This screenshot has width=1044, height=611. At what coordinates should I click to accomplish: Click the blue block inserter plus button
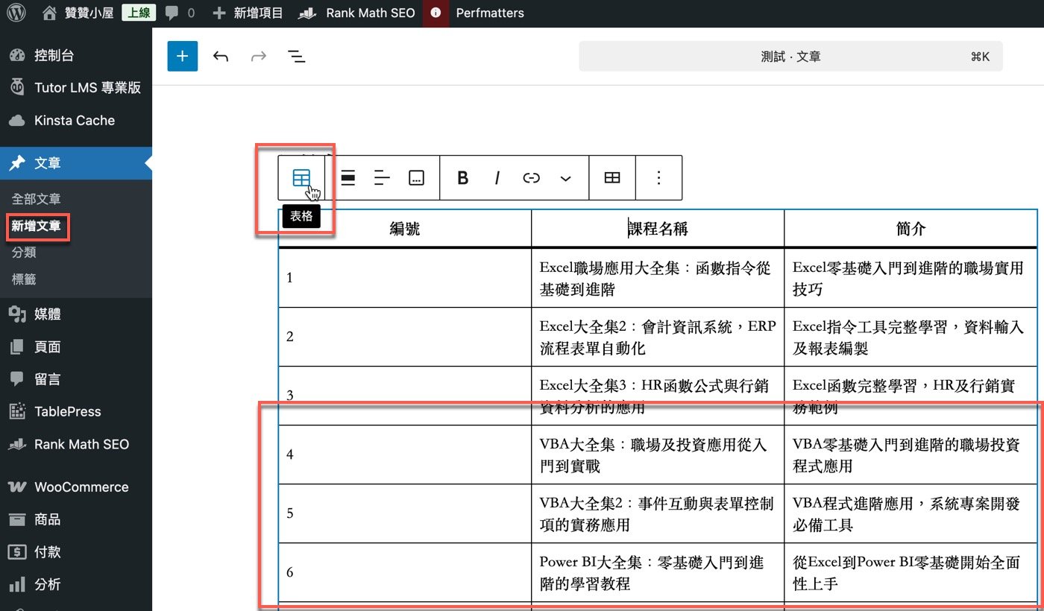point(183,57)
